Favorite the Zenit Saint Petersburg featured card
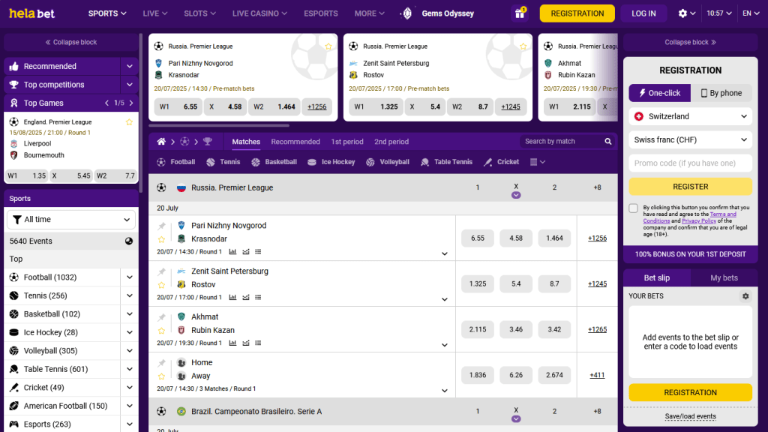The height and width of the screenshot is (432, 768). pos(523,46)
